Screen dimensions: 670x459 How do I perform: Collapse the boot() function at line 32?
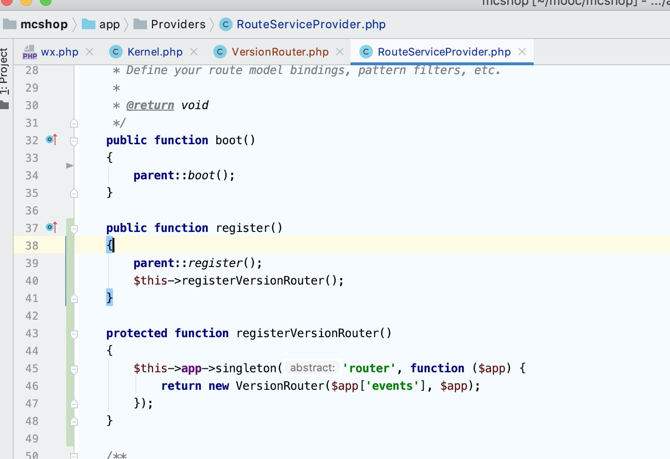pos(74,141)
